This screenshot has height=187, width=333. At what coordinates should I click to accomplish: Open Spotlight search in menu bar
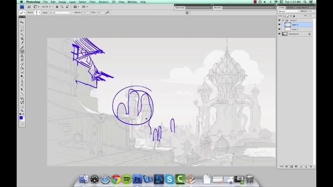coord(305,2)
